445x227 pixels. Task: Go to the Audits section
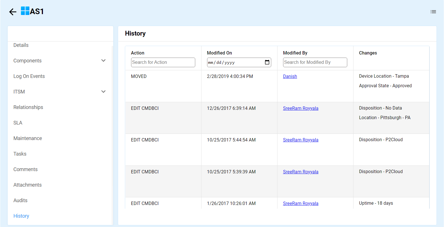point(20,200)
